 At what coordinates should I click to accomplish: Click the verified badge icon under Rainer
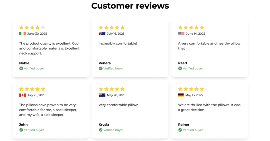pyautogui.click(x=180, y=130)
